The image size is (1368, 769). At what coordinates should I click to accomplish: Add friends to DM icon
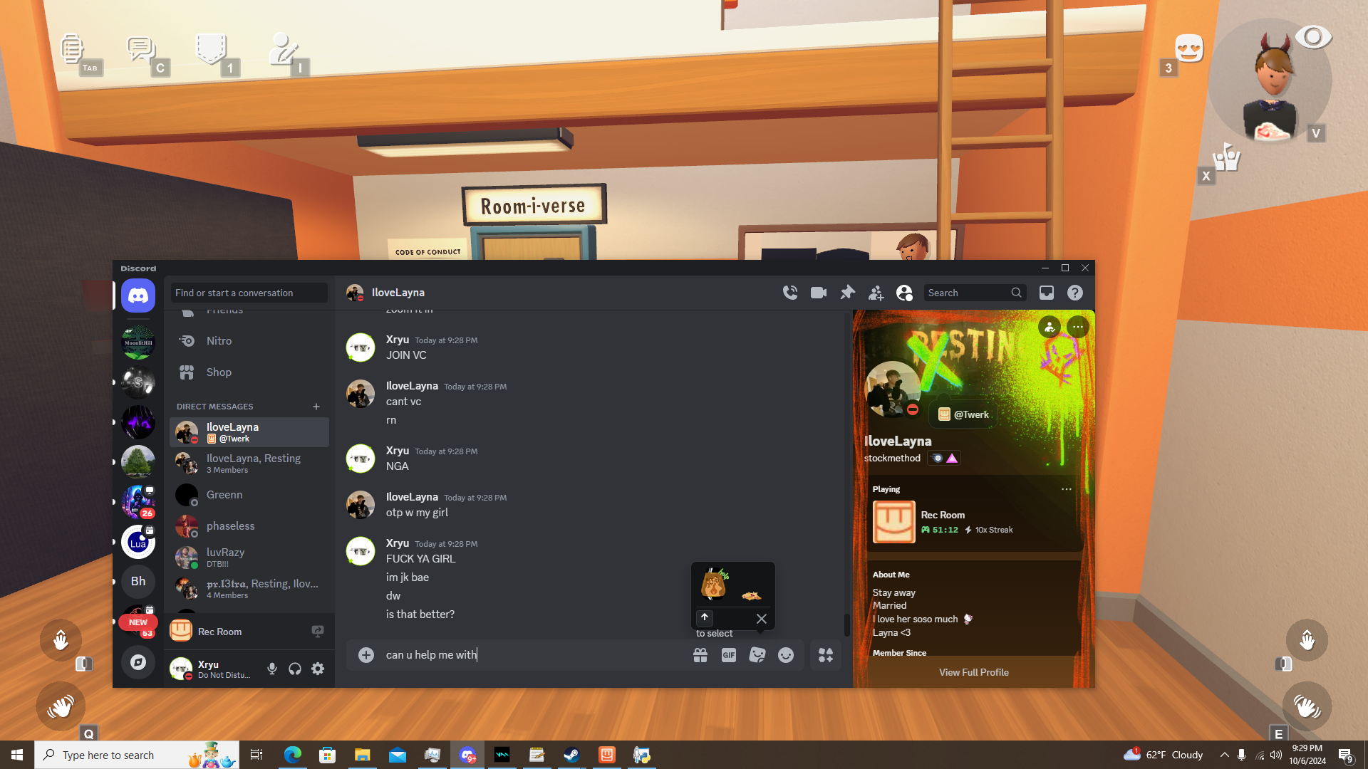(x=876, y=293)
